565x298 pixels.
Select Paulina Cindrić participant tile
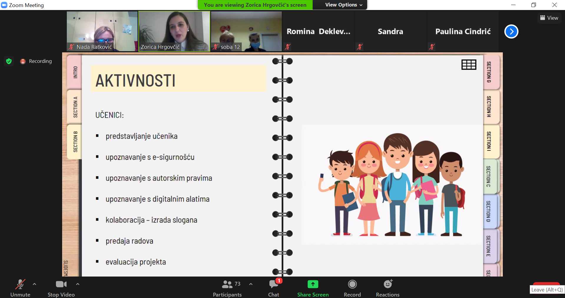(x=463, y=31)
